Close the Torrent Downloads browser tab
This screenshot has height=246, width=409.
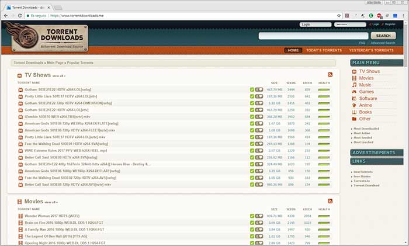[x=48, y=8]
